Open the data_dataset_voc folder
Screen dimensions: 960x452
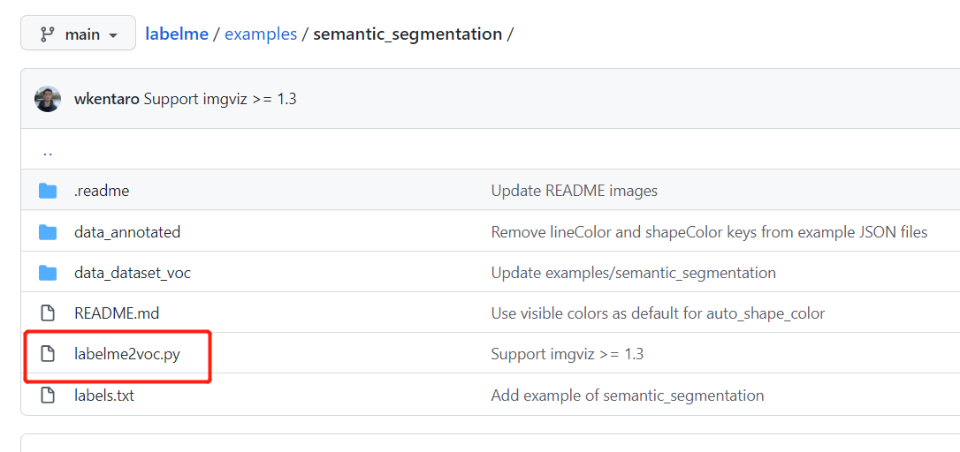133,273
